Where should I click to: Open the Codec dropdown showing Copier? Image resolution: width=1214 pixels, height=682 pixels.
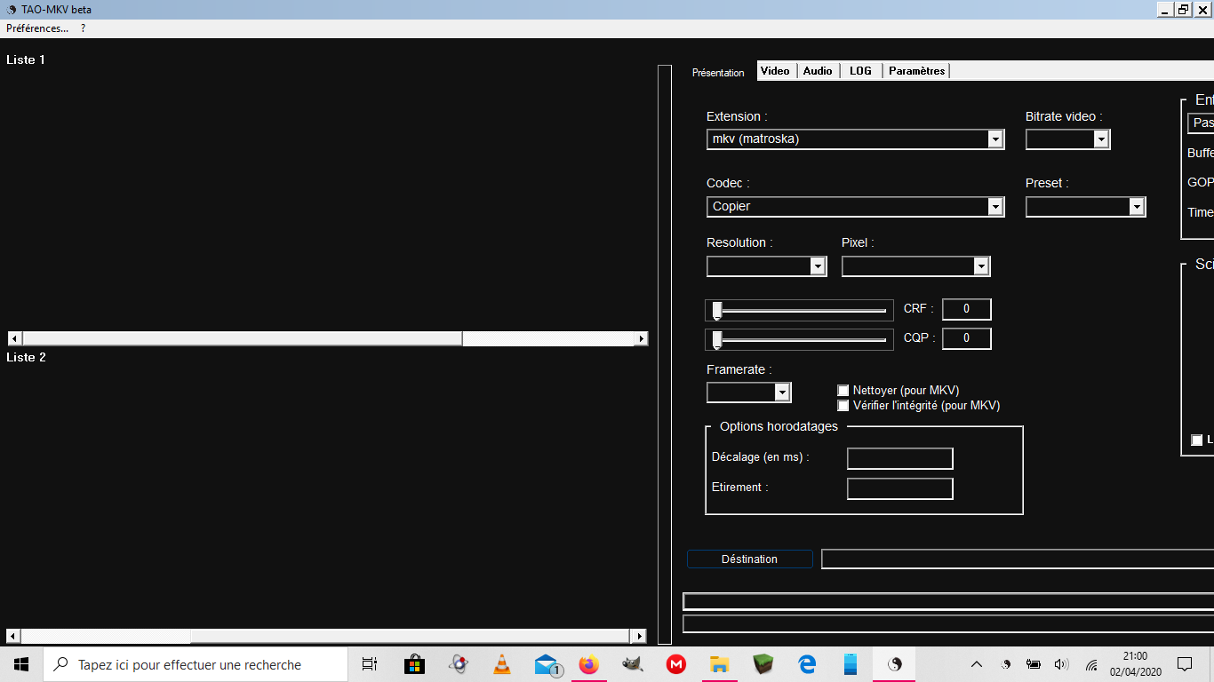pos(995,206)
